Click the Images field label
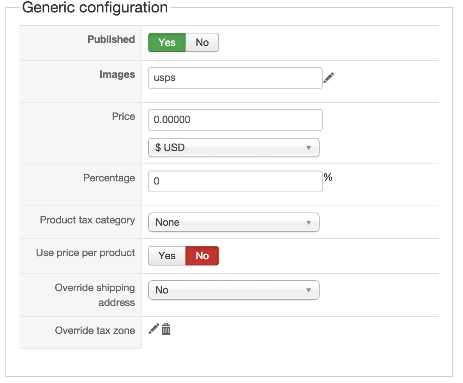 (x=117, y=74)
